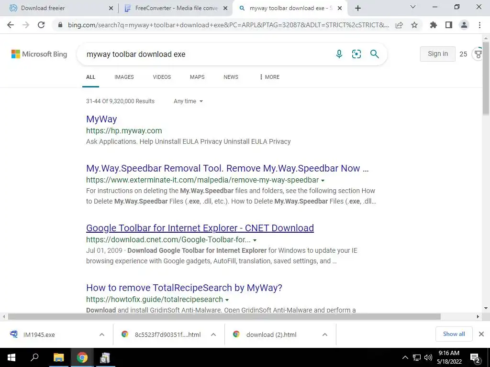Click the padlock site info icon

point(60,25)
